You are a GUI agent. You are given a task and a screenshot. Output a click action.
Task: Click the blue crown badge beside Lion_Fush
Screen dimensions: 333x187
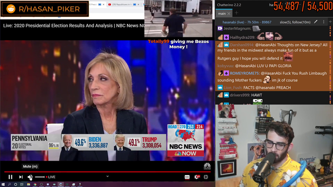(220, 87)
